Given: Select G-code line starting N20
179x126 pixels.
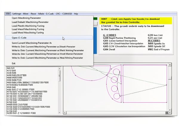Looking at the screenshot, I should point(11,73).
